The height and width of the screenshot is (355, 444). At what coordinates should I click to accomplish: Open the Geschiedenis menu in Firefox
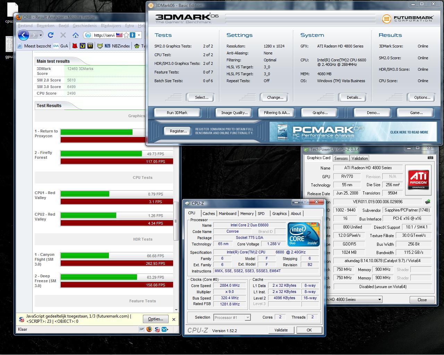tap(85, 26)
